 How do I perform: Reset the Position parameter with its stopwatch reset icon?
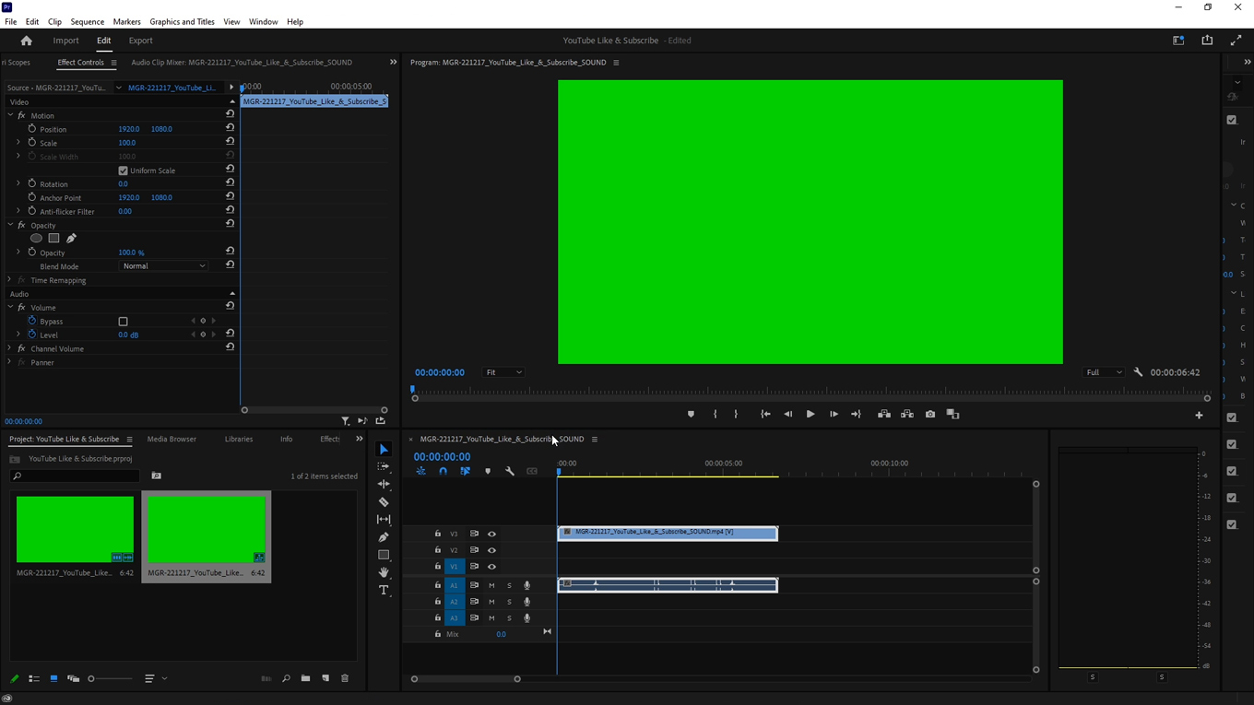[230, 128]
